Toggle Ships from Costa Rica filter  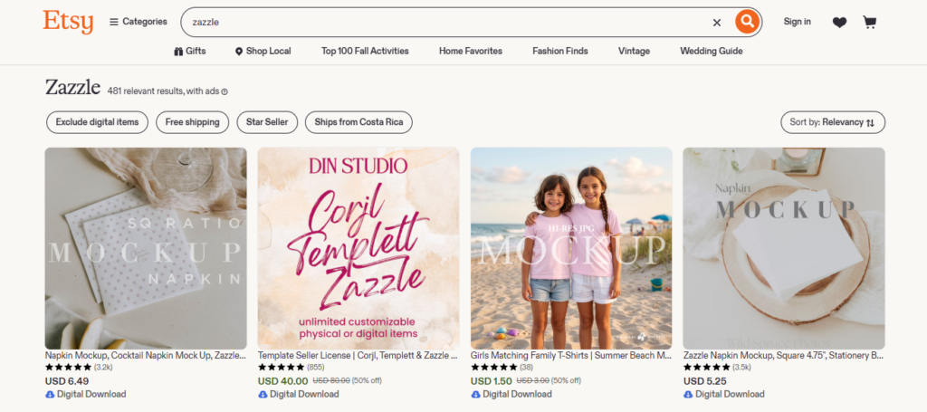coord(358,122)
